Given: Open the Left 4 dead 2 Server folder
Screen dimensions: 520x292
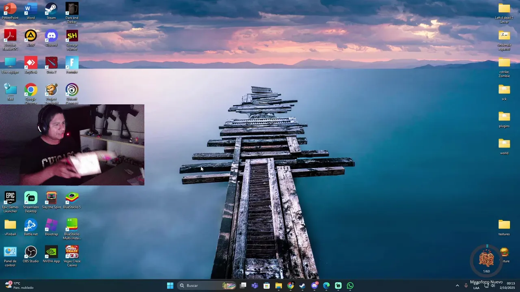Looking at the screenshot, I should pyautogui.click(x=504, y=13).
